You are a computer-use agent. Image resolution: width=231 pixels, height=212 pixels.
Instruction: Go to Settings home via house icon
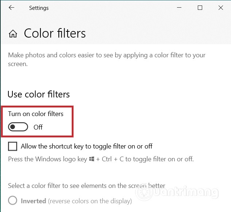tap(13, 34)
